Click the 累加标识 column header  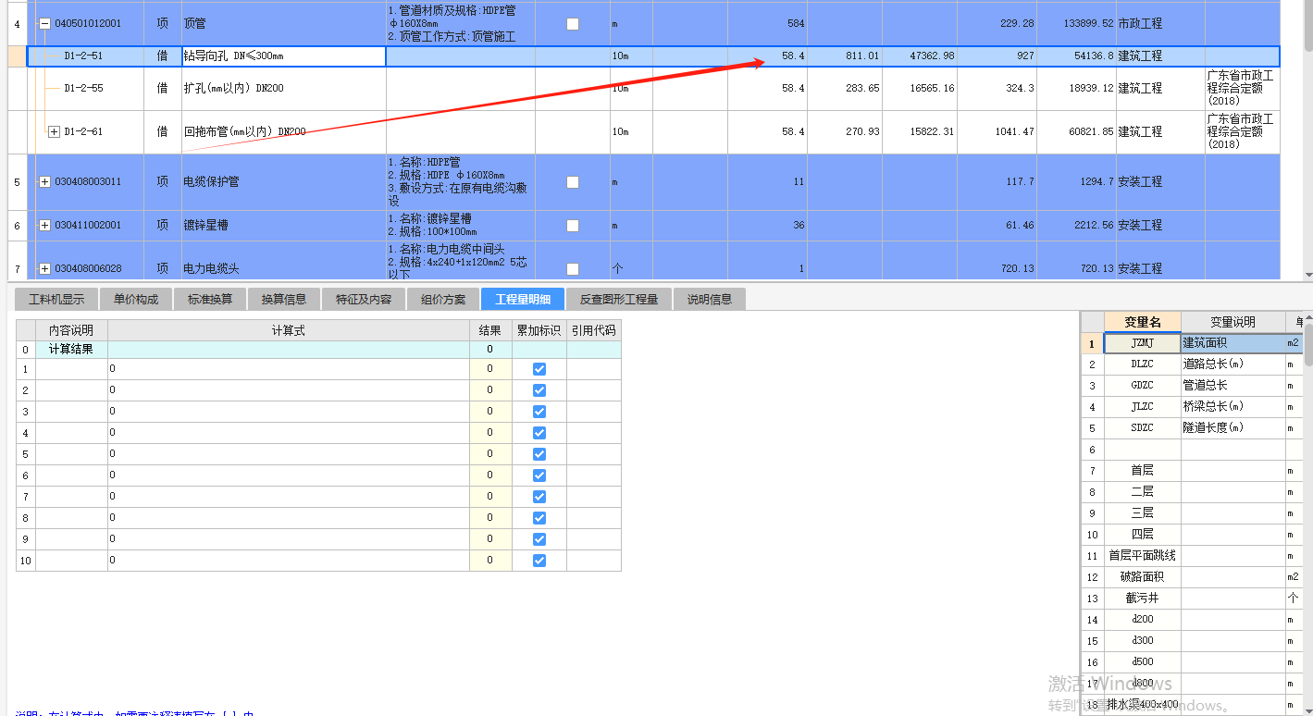[x=539, y=331]
